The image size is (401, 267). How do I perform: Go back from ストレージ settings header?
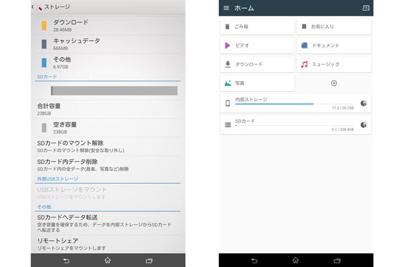(37, 7)
